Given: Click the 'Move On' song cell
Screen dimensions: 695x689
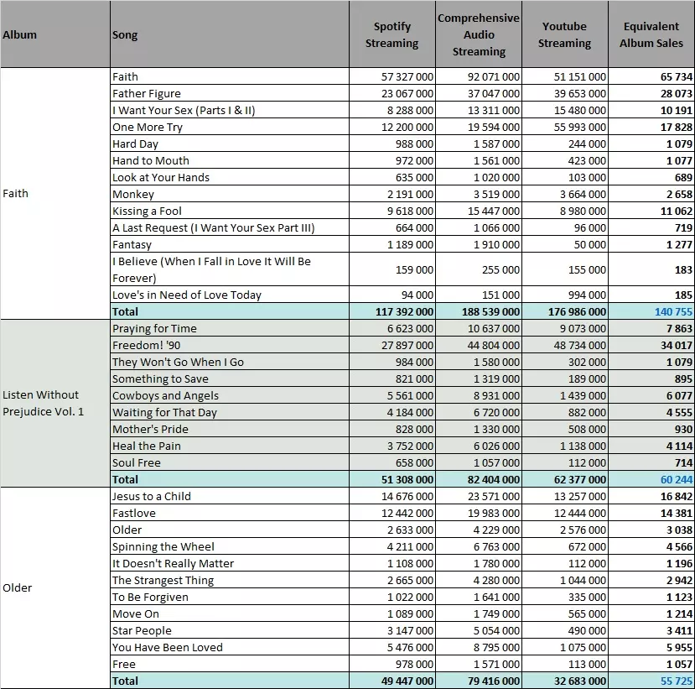Looking at the screenshot, I should 230,613.
